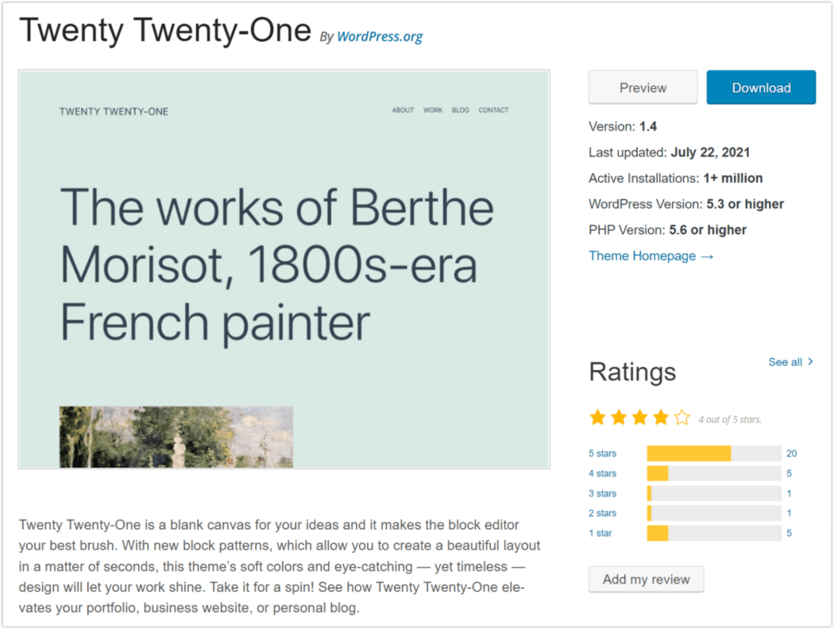Click Add my review button
This screenshot has height=629, width=834.
pos(646,579)
